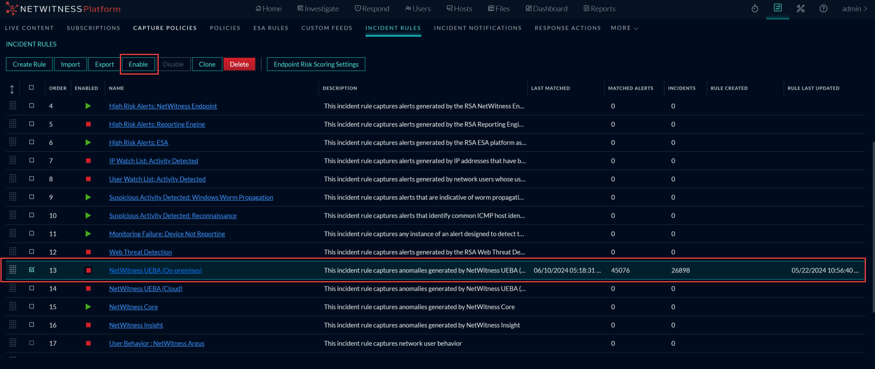The height and width of the screenshot is (369, 875).
Task: Select checkbox for Reconnaissance rule row
Action: click(31, 215)
